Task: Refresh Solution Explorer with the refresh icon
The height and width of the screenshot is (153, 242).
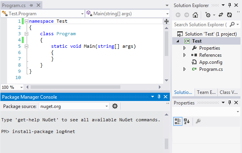Action: pyautogui.click(x=229, y=15)
